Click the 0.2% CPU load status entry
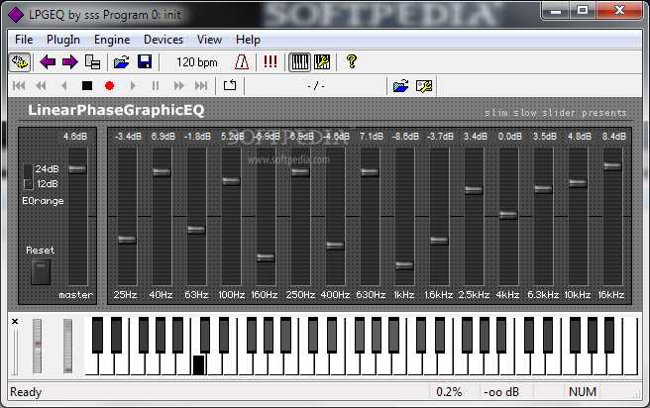 (x=449, y=392)
